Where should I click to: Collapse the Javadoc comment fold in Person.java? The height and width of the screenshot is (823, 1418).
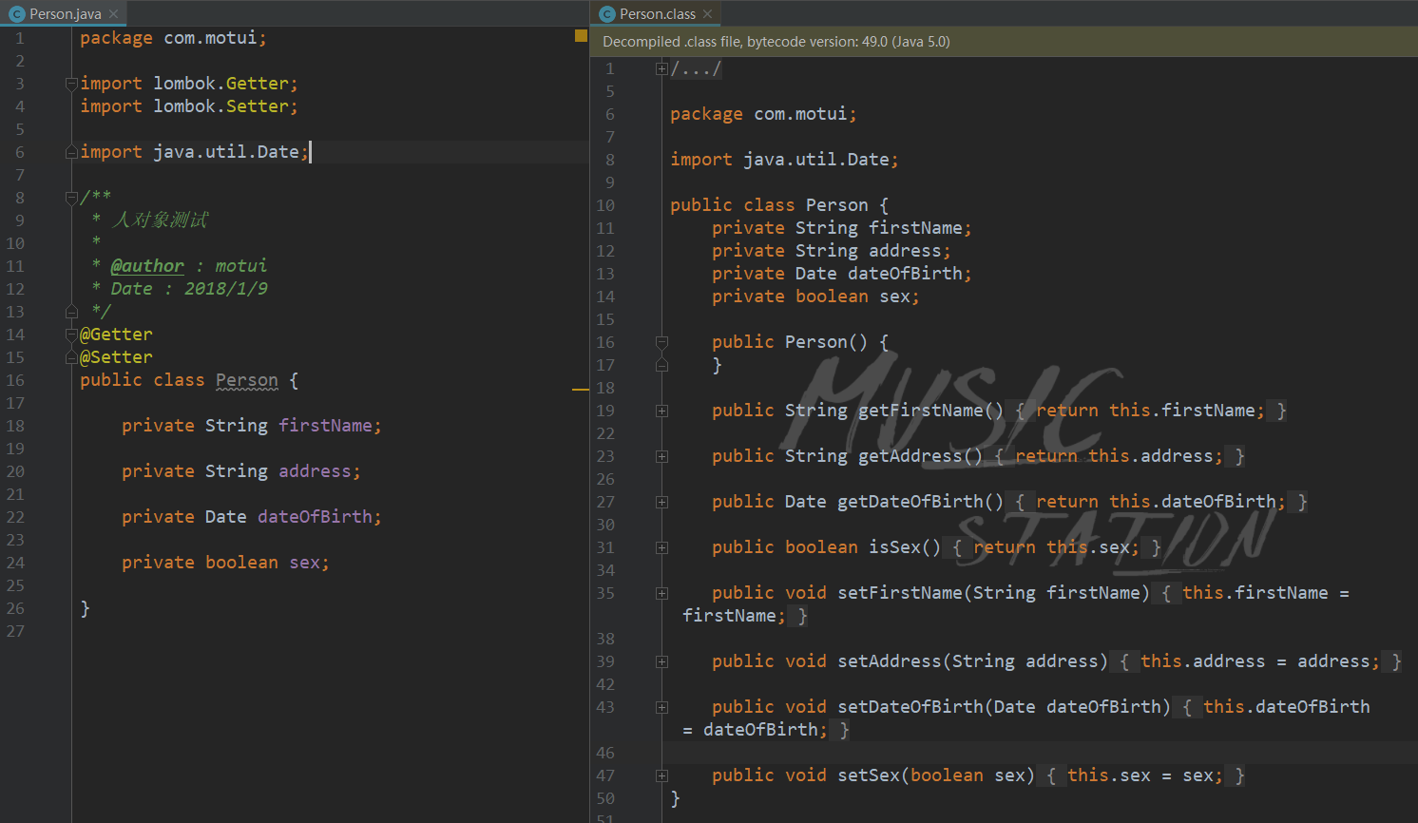click(71, 198)
